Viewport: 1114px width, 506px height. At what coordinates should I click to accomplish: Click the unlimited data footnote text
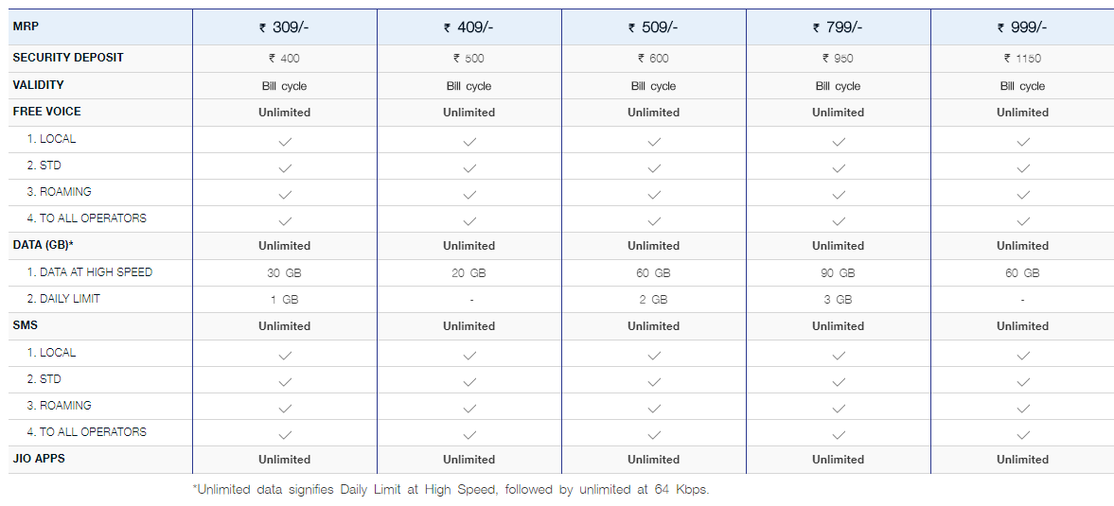(451, 490)
